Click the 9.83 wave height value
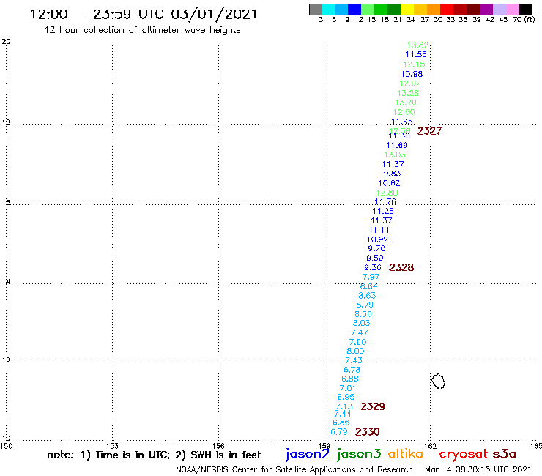542x476 pixels. (392, 174)
